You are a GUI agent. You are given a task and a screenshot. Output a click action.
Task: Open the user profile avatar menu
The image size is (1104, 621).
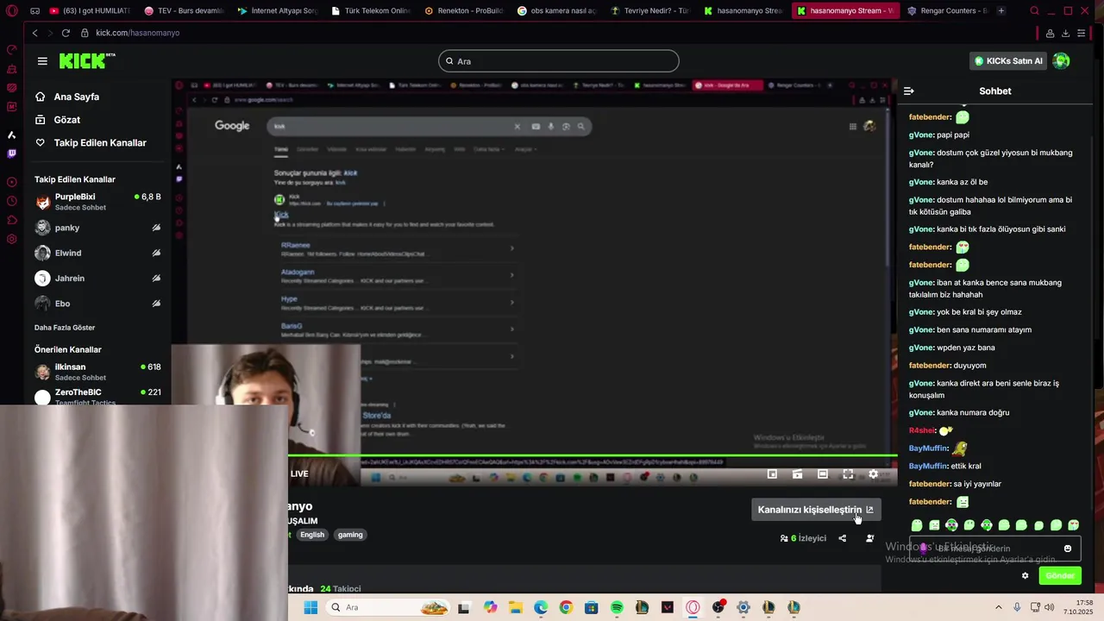click(x=1062, y=60)
